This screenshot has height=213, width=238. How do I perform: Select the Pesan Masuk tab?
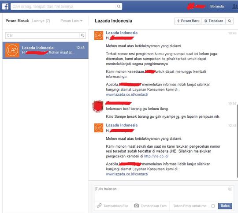pos(17,21)
